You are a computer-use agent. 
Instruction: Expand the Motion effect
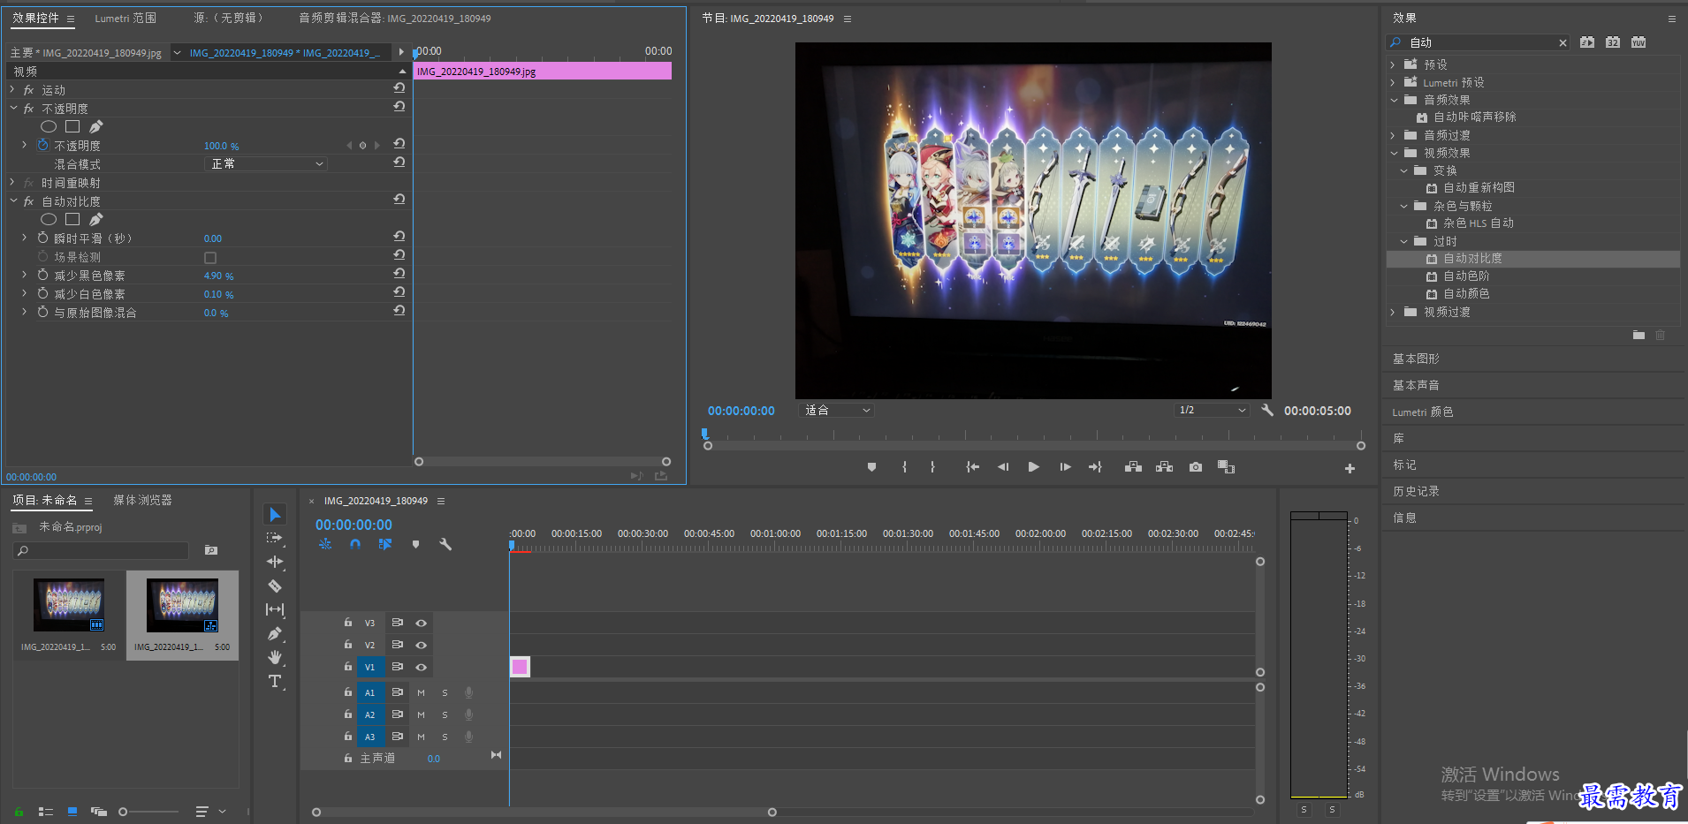(12, 89)
